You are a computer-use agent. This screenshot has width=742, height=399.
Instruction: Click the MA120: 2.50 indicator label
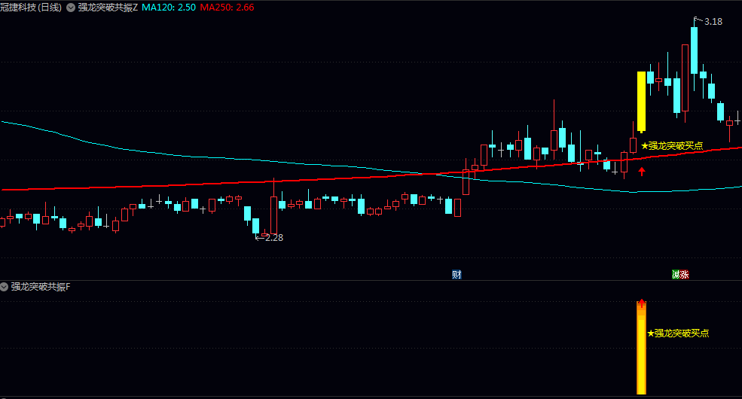[x=169, y=8]
